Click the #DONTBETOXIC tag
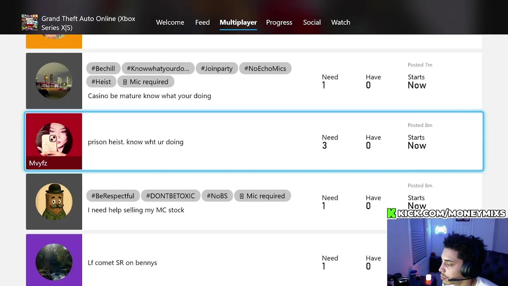 (170, 196)
